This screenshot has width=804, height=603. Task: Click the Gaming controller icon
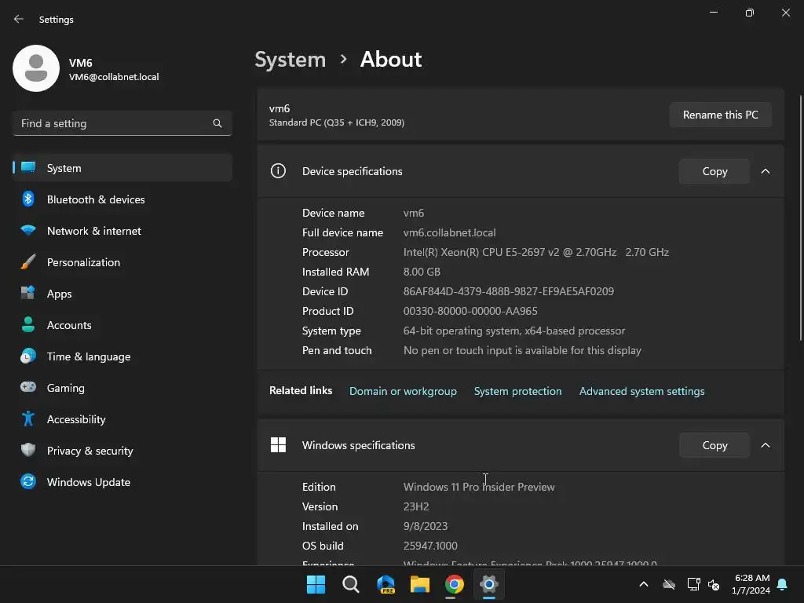28,387
